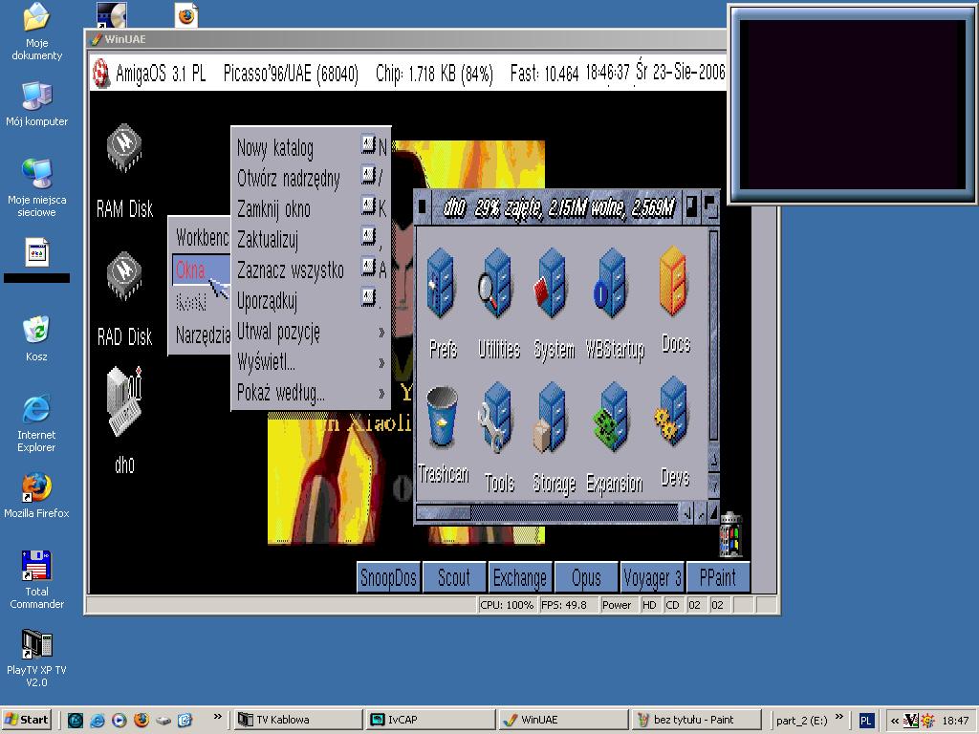Choose Zamknij okno menu entry

coord(311,209)
